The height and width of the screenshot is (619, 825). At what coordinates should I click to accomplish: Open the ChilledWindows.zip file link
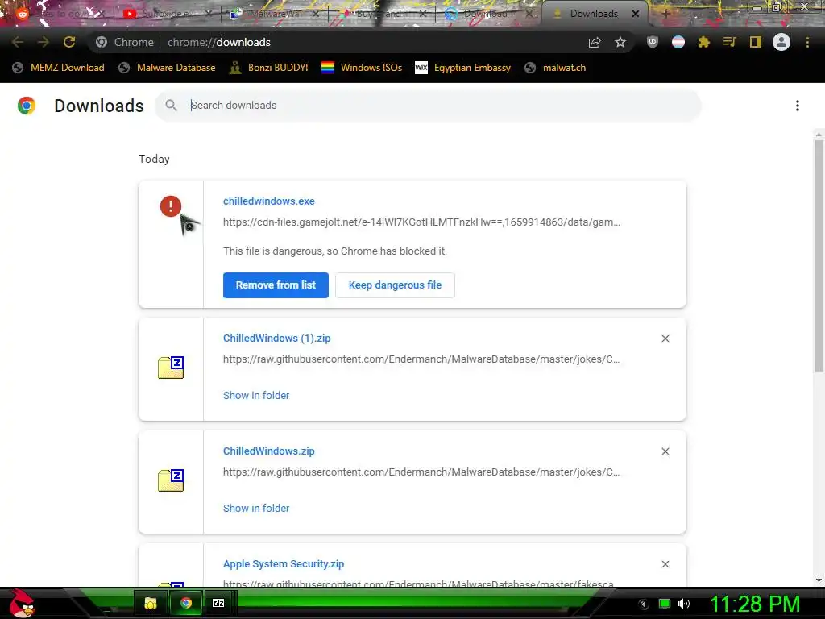click(269, 451)
